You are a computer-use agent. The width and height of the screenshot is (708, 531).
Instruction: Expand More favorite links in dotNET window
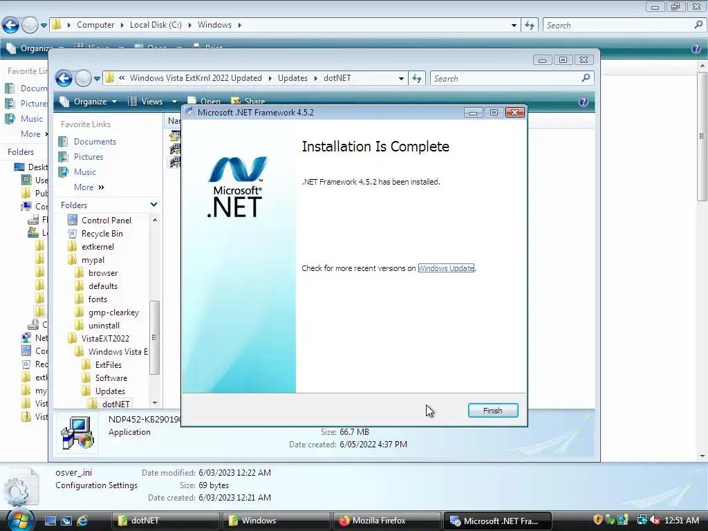(x=89, y=187)
